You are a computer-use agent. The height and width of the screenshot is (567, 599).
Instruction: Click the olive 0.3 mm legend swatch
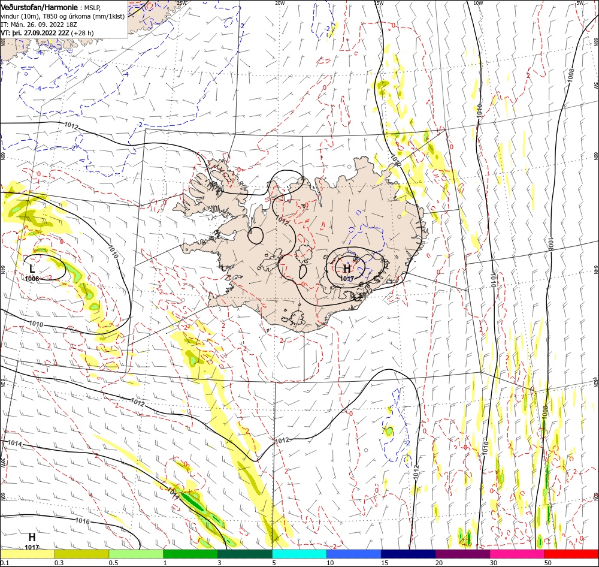[x=81, y=554]
